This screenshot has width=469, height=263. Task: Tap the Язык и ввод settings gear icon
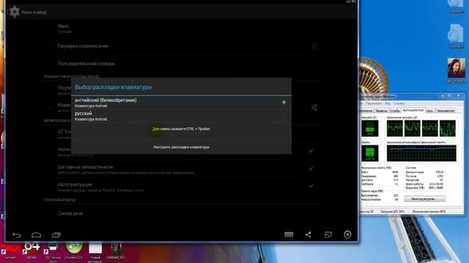tap(15, 12)
